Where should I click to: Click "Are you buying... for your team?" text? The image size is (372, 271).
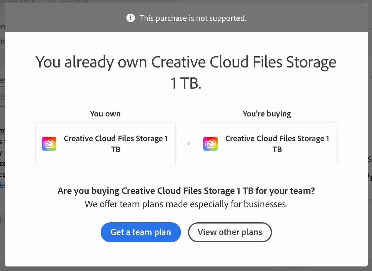click(186, 191)
